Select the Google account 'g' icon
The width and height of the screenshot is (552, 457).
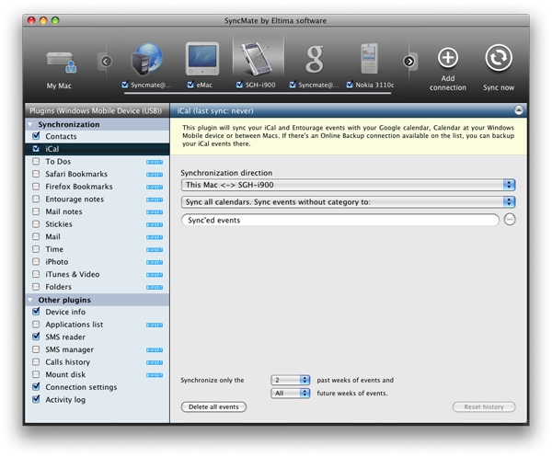click(x=315, y=59)
